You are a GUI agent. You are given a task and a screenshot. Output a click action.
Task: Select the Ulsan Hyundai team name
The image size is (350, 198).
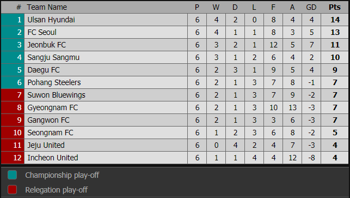coord(51,20)
